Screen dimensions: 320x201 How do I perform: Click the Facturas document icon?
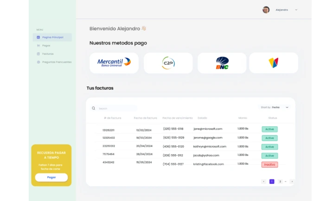tap(38, 54)
